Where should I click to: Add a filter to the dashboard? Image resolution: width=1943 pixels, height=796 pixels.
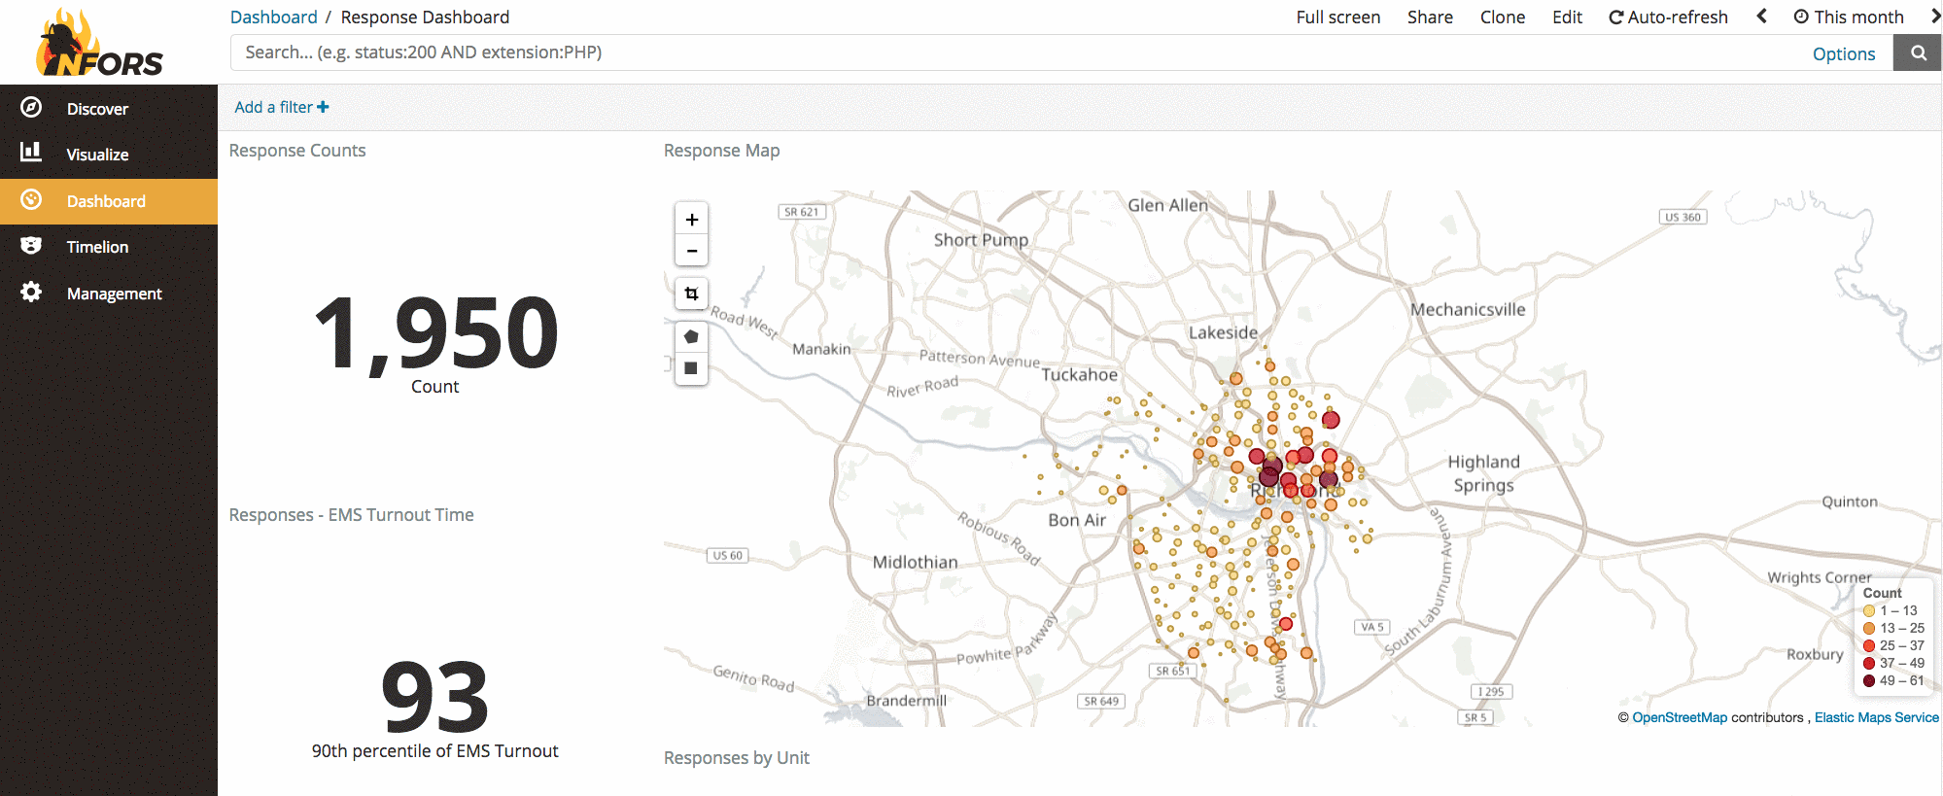click(281, 108)
